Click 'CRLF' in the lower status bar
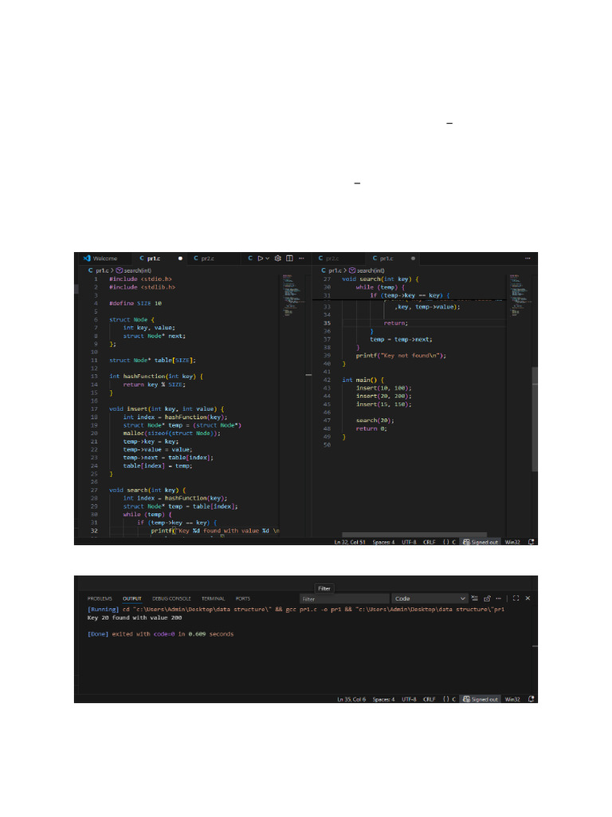The height and width of the screenshot is (817, 612). (x=430, y=699)
